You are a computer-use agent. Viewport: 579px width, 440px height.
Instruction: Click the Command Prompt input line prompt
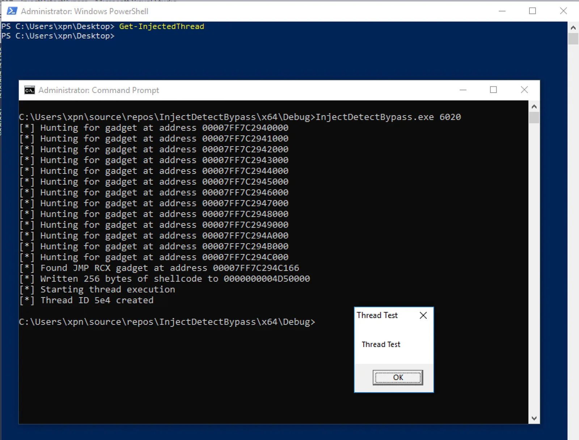coord(167,322)
